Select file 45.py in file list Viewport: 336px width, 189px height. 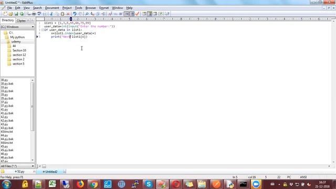coord(4,146)
